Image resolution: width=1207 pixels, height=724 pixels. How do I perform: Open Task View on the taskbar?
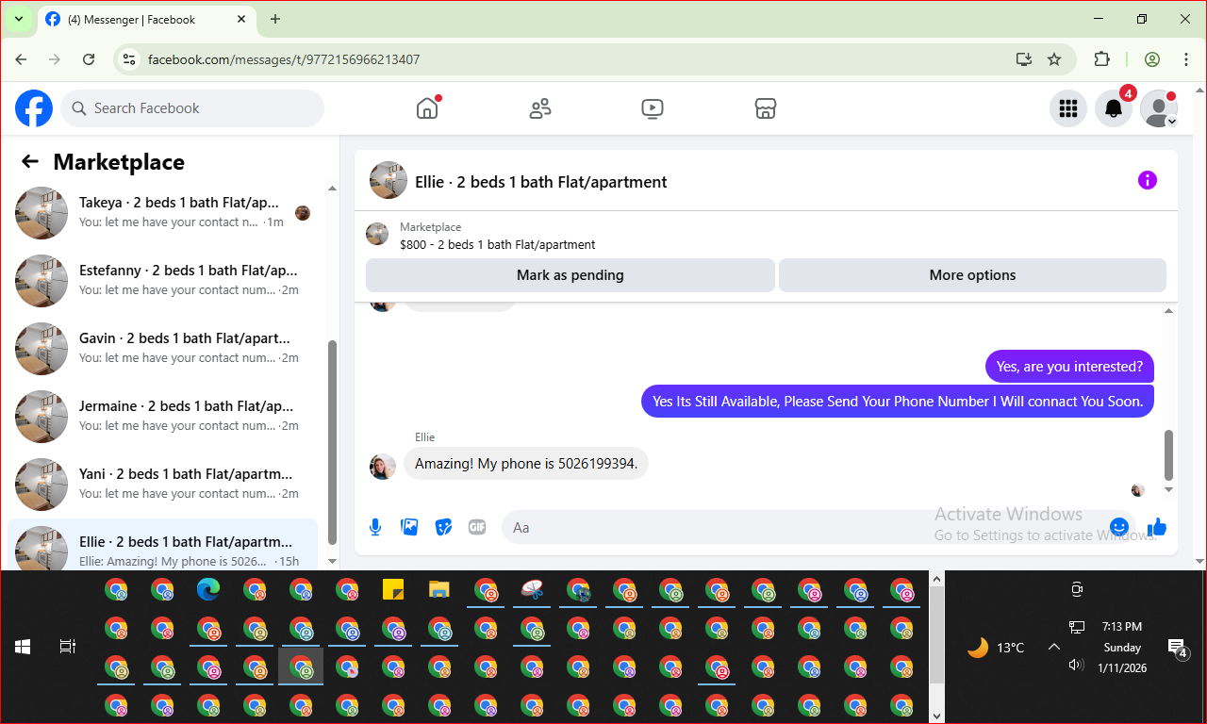pyautogui.click(x=68, y=647)
